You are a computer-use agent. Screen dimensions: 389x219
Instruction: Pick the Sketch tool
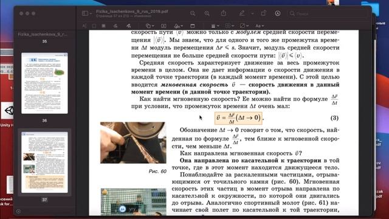click(115, 26)
